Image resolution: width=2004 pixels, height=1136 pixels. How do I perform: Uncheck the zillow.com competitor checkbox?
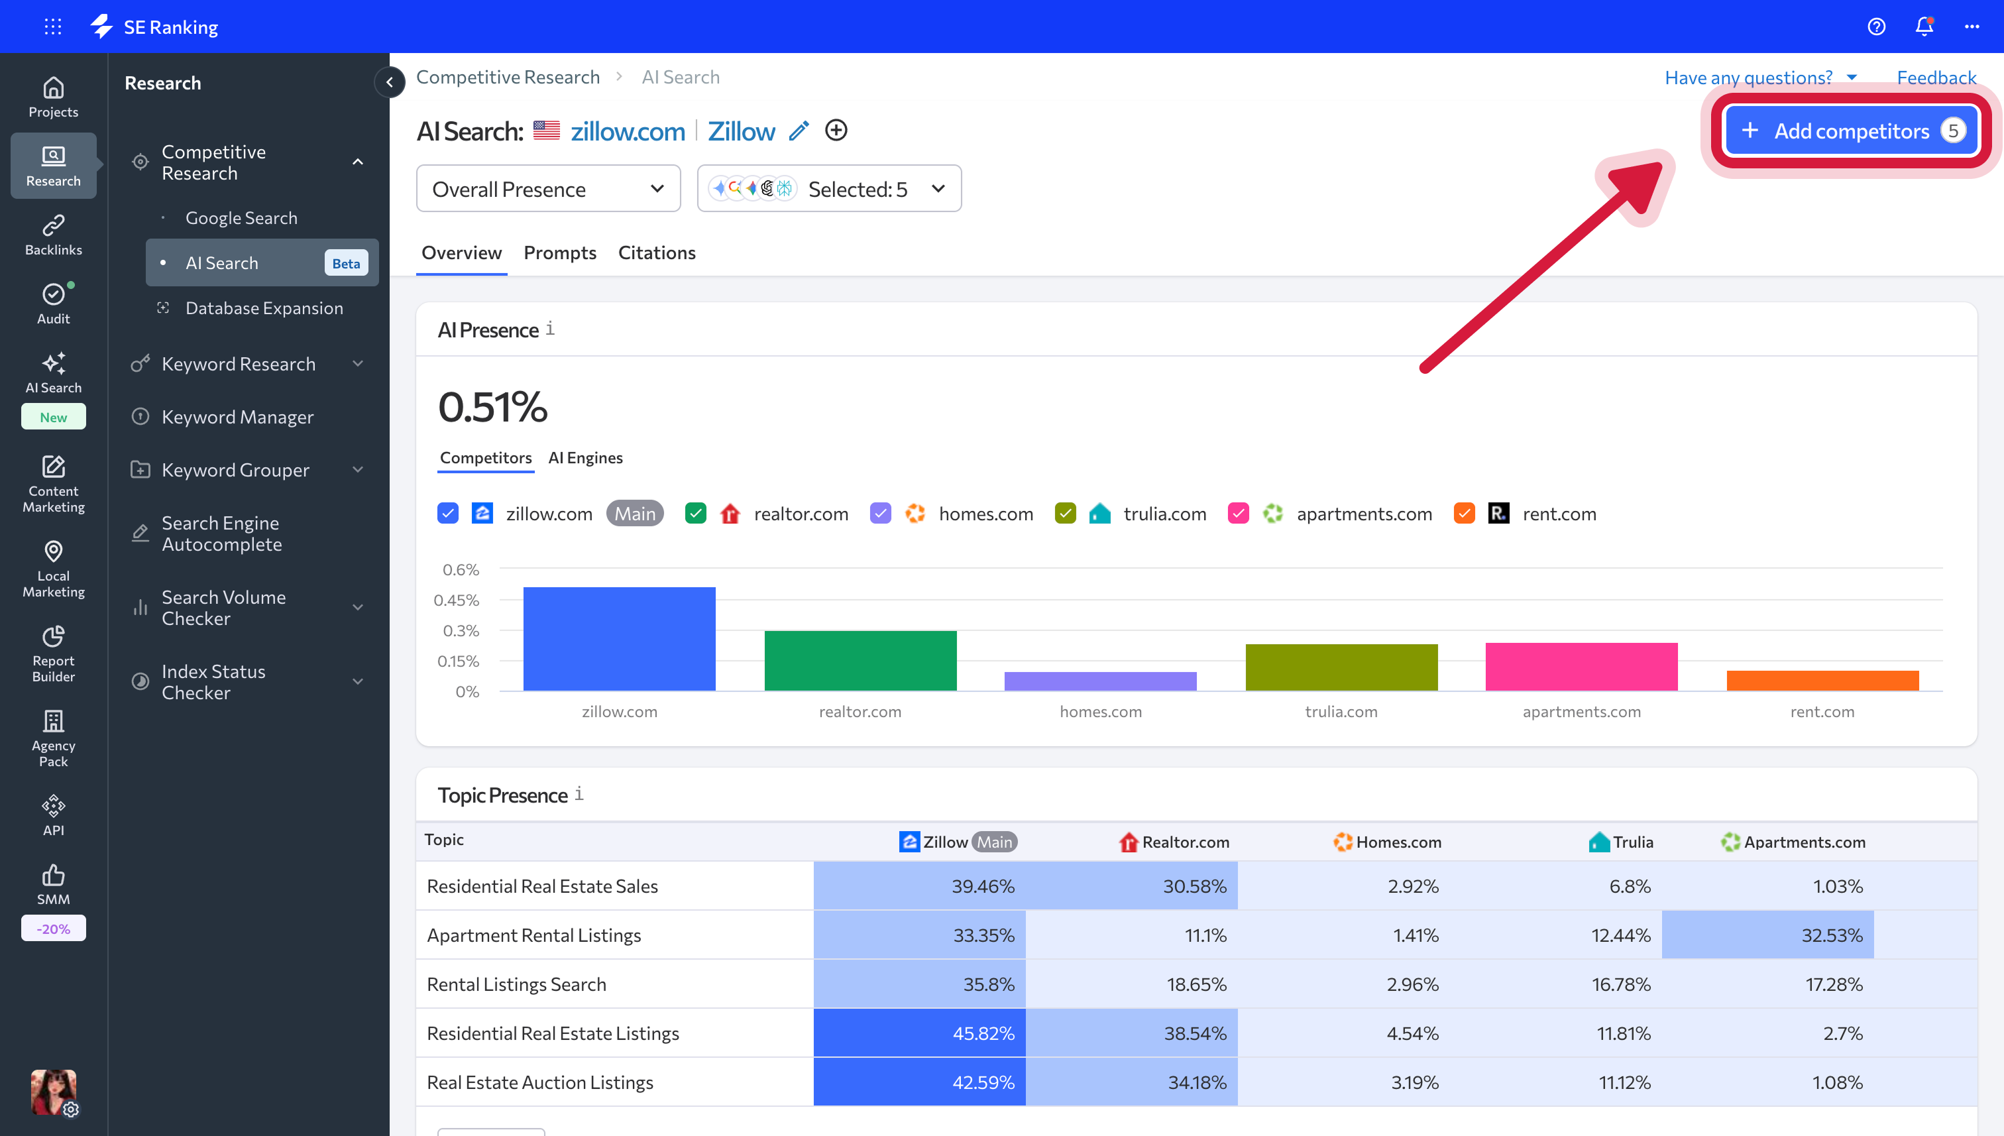(x=448, y=514)
